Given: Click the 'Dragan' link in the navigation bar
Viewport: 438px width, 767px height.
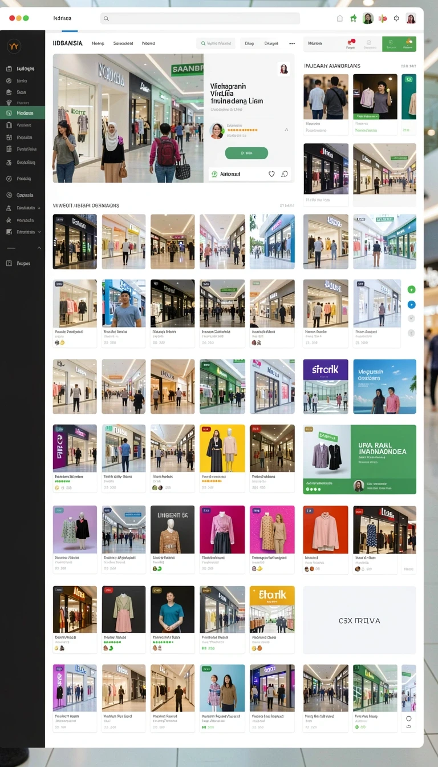Looking at the screenshot, I should pos(271,43).
